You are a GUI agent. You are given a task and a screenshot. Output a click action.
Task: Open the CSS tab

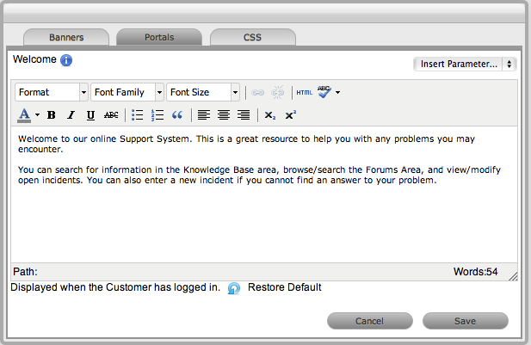252,38
